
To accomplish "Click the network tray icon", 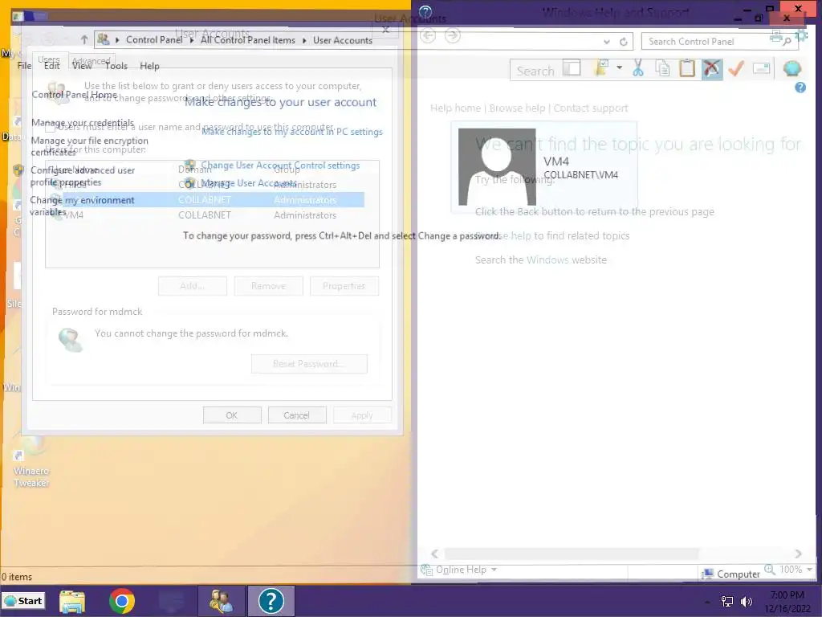I will pos(727,602).
